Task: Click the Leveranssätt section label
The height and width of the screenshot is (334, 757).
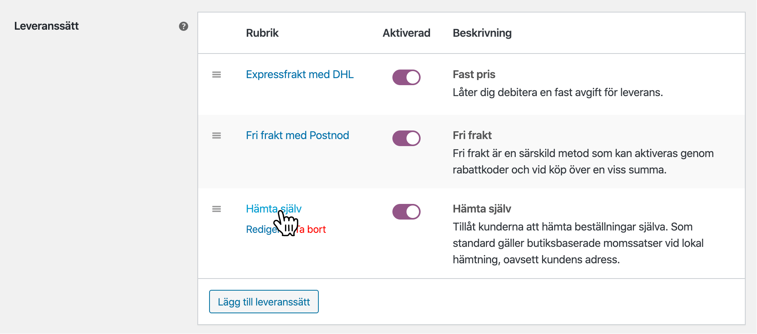Action: pyautogui.click(x=47, y=26)
